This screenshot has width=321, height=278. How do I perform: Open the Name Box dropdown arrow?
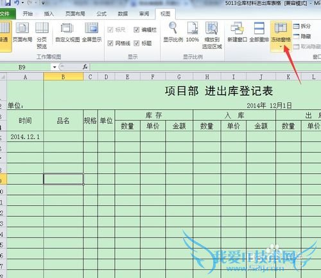pos(55,67)
